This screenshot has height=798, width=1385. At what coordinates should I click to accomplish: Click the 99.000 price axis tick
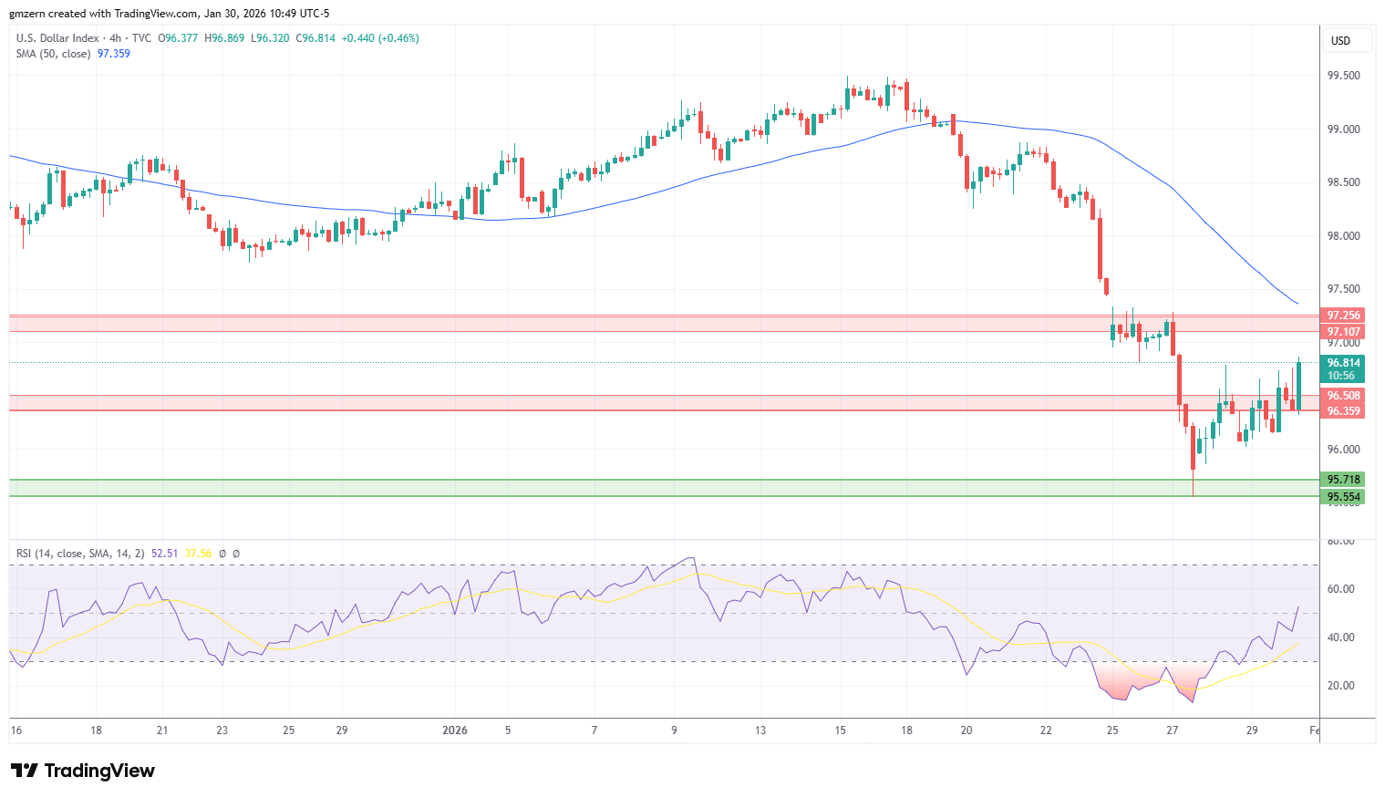(x=1343, y=130)
